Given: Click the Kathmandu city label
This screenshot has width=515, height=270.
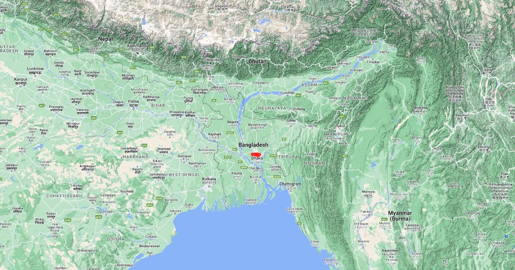Looking at the screenshot, I should tap(137, 46).
